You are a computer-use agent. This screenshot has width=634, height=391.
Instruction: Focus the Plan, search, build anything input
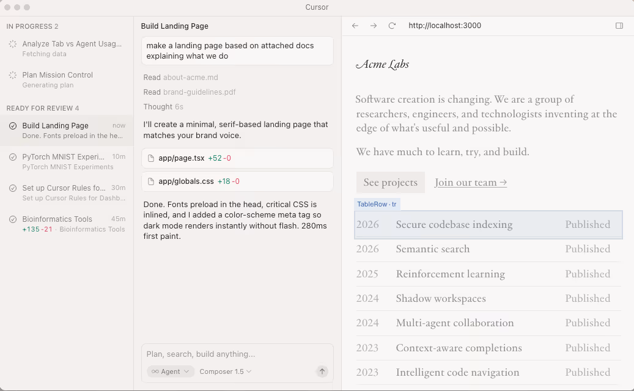coord(237,354)
